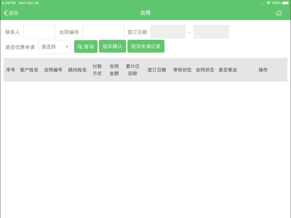The image size is (291, 218).
Task: Click the 查询 search button
Action: (x=86, y=47)
